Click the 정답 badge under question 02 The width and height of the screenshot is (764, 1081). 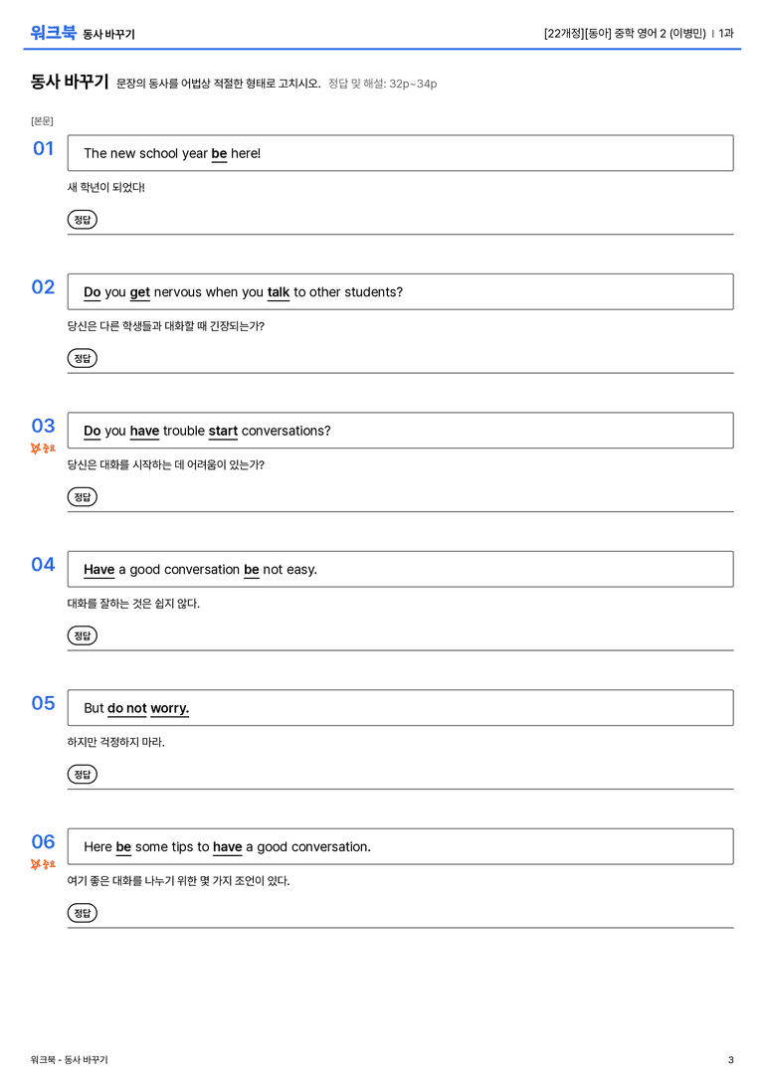82,358
